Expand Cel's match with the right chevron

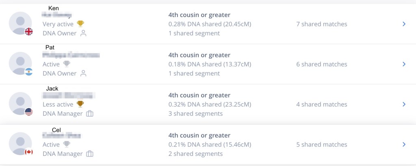(404, 144)
